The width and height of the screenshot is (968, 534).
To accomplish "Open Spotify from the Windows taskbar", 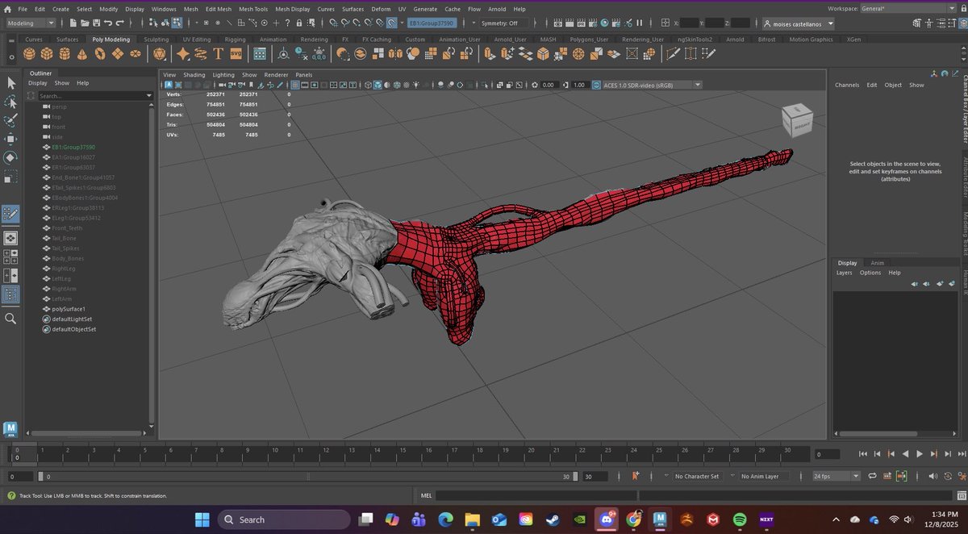I will point(740,519).
